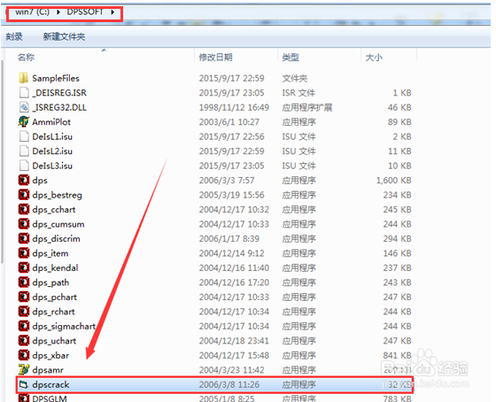Click DPSSOFT in the address bar

[85, 12]
